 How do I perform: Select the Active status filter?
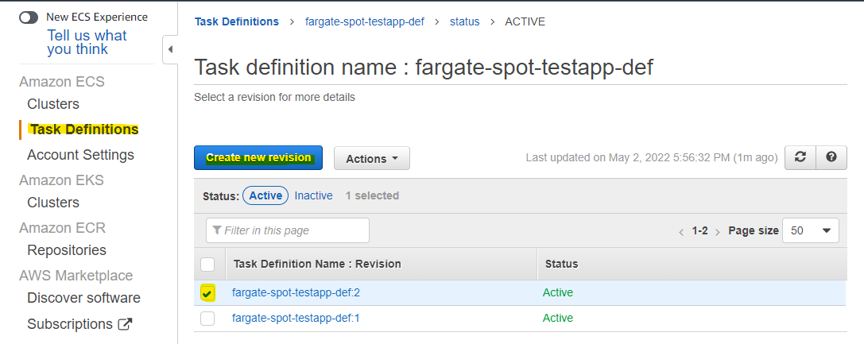tap(265, 195)
